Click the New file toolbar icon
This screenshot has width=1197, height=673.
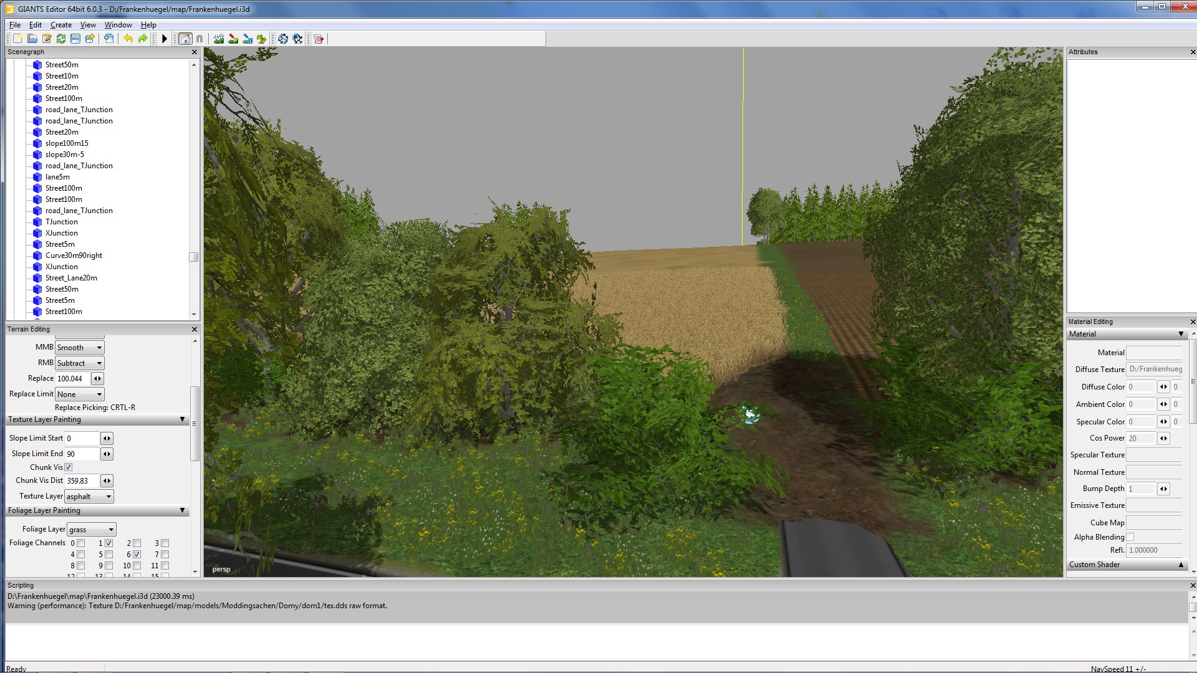point(17,39)
